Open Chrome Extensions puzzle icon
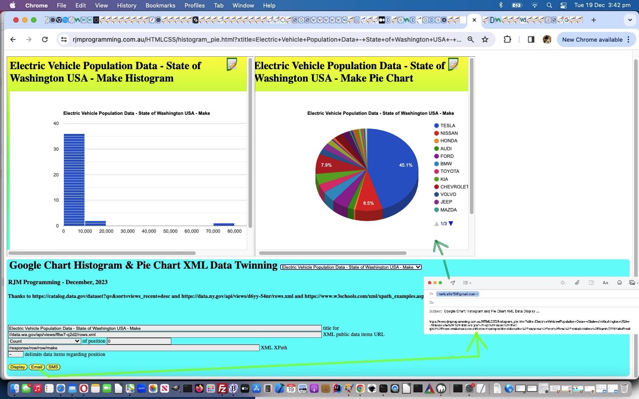The image size is (639, 399). (x=507, y=39)
